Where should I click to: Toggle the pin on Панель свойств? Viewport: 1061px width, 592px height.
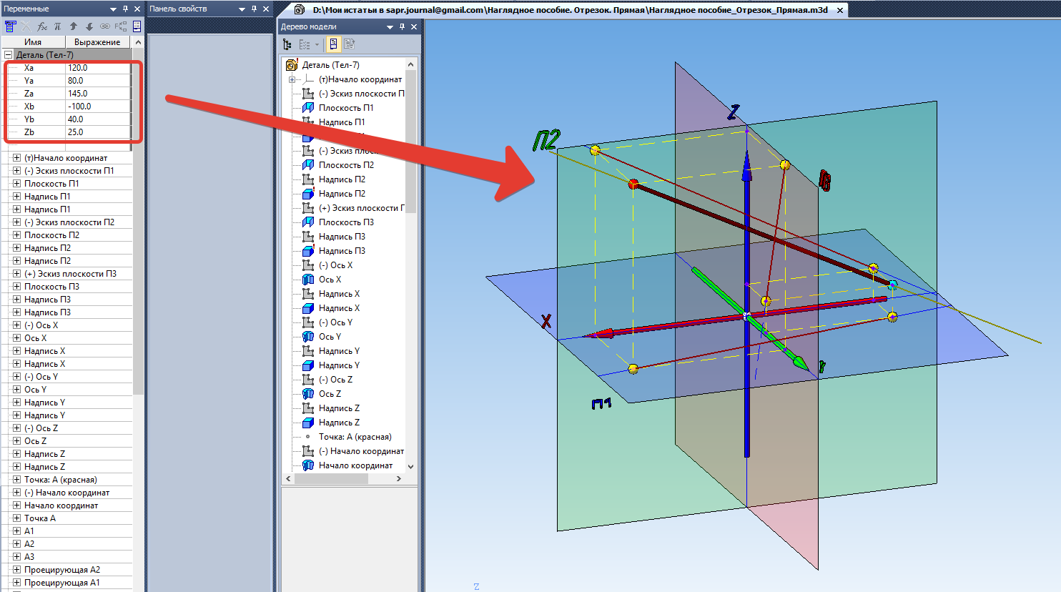[254, 9]
